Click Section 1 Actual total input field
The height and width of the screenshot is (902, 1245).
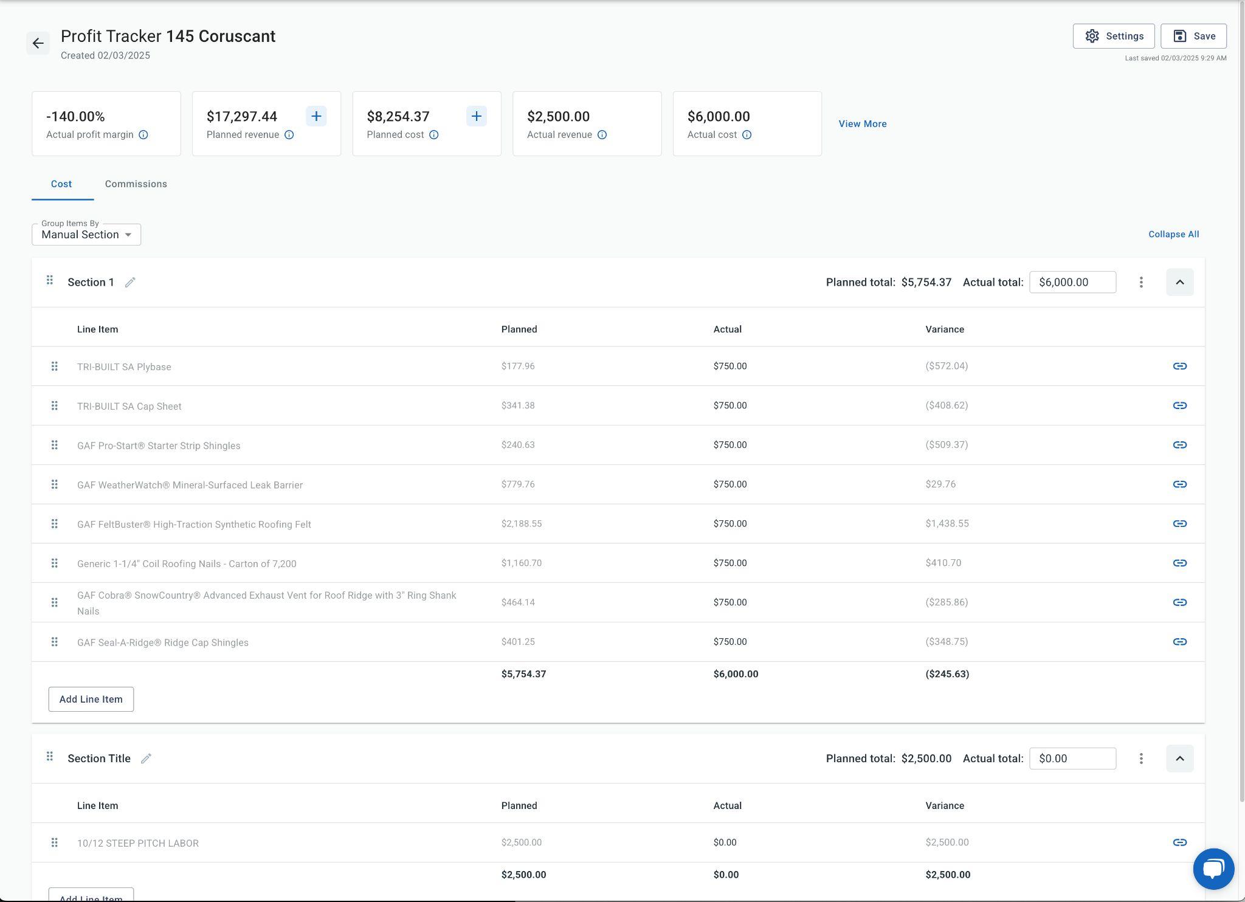1072,282
